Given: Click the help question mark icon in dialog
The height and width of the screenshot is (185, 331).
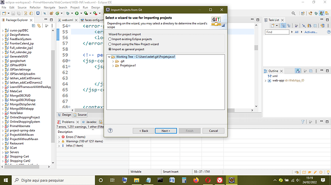Looking at the screenshot, I should click(110, 131).
